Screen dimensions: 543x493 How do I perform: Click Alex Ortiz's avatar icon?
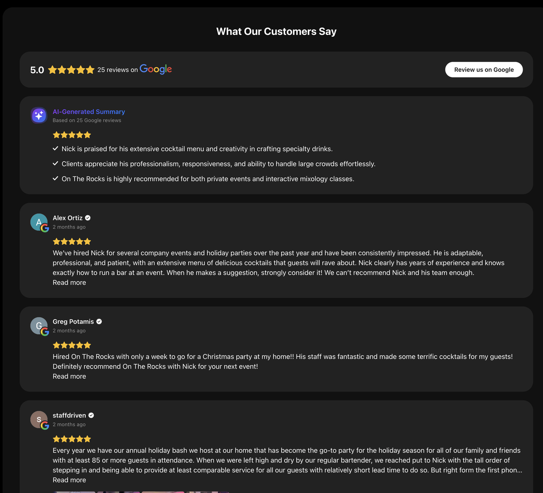point(39,222)
